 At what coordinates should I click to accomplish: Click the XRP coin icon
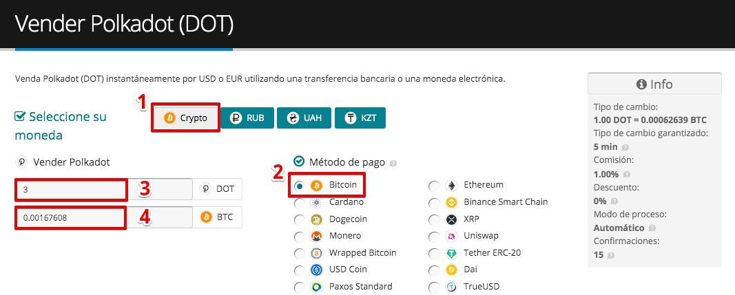tap(451, 219)
